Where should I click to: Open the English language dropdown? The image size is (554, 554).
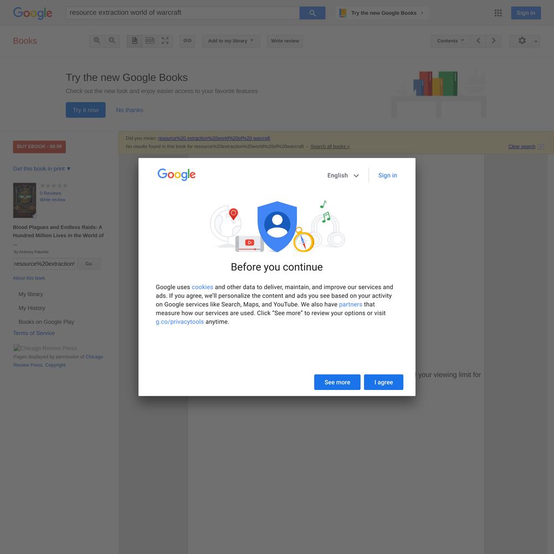coord(343,175)
